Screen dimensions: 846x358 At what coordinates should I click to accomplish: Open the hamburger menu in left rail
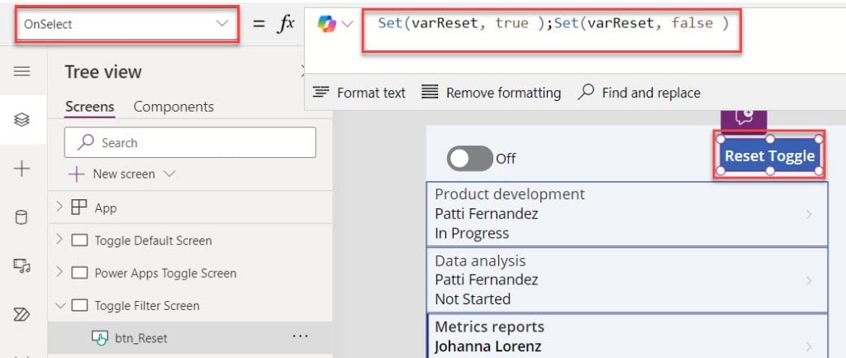(x=21, y=71)
